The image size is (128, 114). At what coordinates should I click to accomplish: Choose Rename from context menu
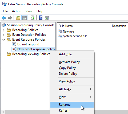coord(72,105)
